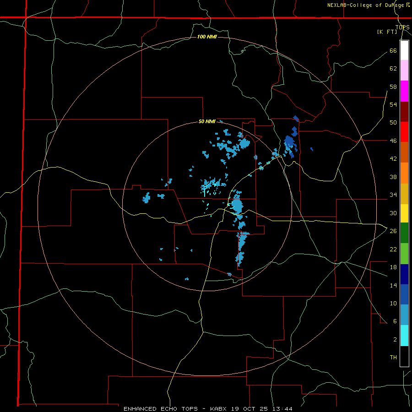Click the "TH" threshold label
The image size is (412, 412).
coord(393,358)
